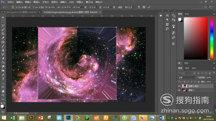The height and width of the screenshot is (121, 216).
Task: Switch to the 调整 tab
Action: coord(186,63)
